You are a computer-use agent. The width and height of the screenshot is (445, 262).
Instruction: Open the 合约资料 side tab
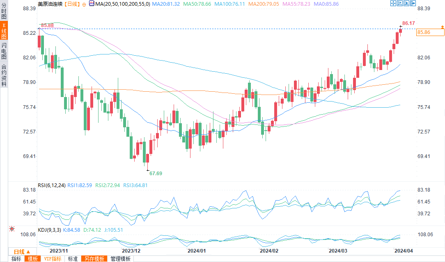pyautogui.click(x=4, y=75)
